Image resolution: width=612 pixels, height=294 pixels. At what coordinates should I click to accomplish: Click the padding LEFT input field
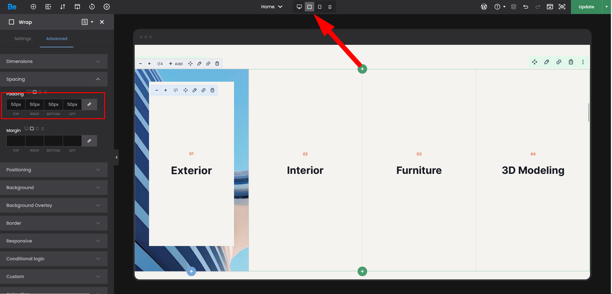coord(72,104)
